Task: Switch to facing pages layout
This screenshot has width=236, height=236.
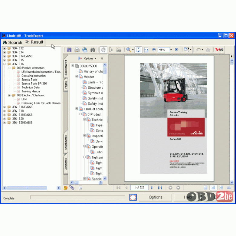Action: [229, 188]
